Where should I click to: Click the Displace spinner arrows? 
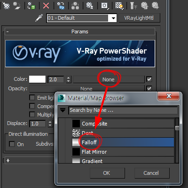click(50, 124)
